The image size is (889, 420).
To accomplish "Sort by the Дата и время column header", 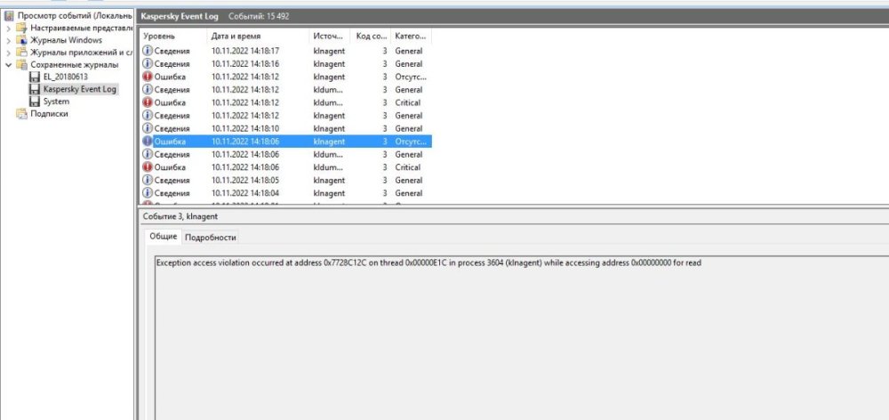I will (x=258, y=36).
